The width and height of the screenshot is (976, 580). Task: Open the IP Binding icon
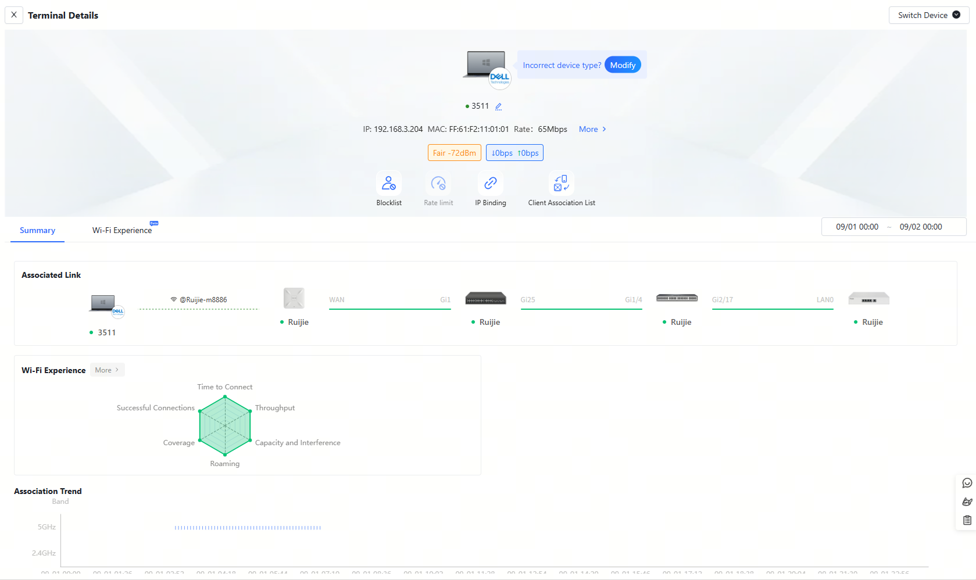coord(490,184)
